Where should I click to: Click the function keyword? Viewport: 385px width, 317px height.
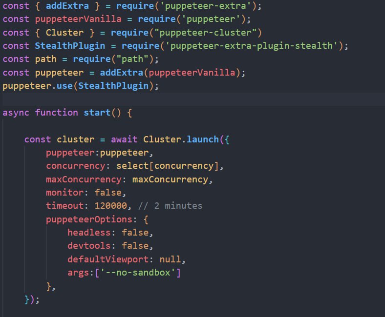coord(57,113)
